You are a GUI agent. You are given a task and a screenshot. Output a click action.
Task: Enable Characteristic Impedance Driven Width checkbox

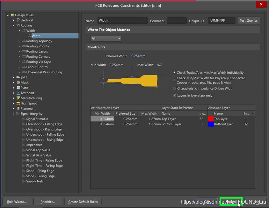pos(174,88)
